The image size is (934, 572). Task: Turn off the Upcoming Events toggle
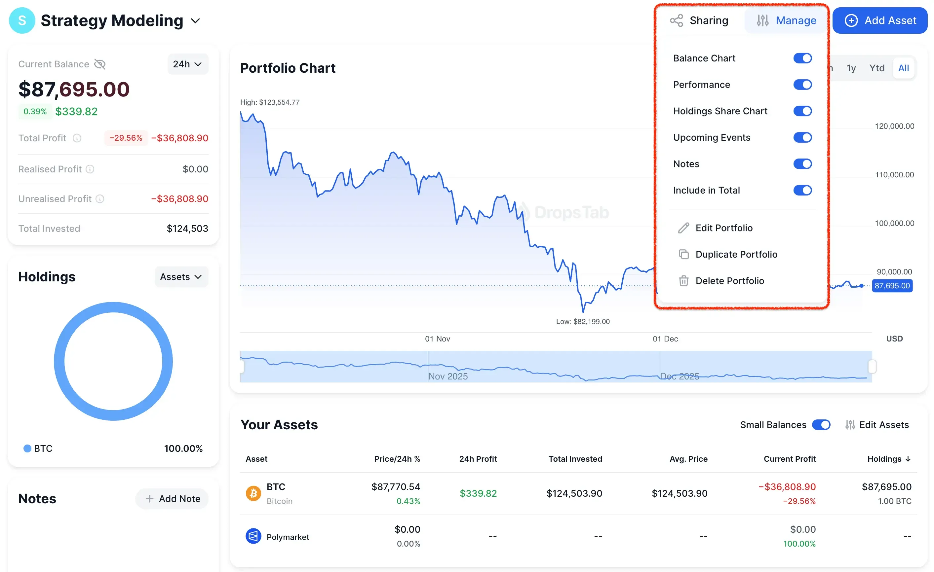point(803,137)
